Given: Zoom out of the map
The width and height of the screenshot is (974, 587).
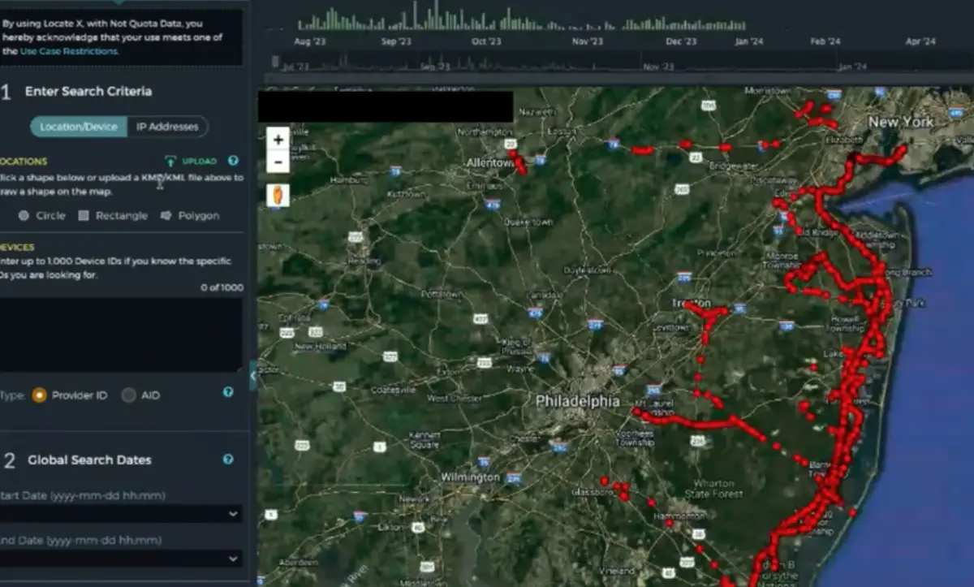Looking at the screenshot, I should pos(278,161).
